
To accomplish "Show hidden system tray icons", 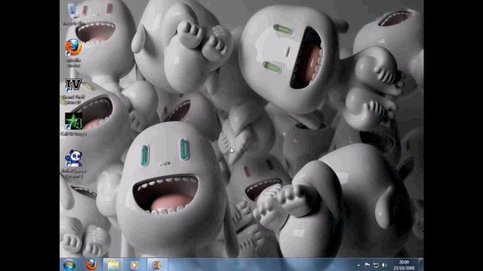I will 358,265.
